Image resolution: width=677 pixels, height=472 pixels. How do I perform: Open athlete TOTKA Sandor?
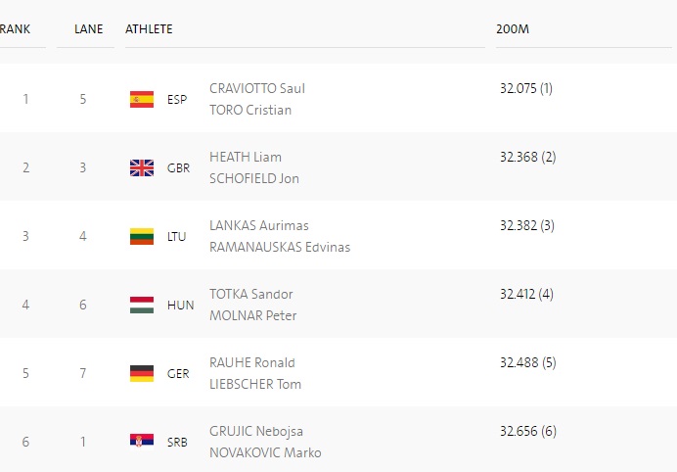coord(251,295)
